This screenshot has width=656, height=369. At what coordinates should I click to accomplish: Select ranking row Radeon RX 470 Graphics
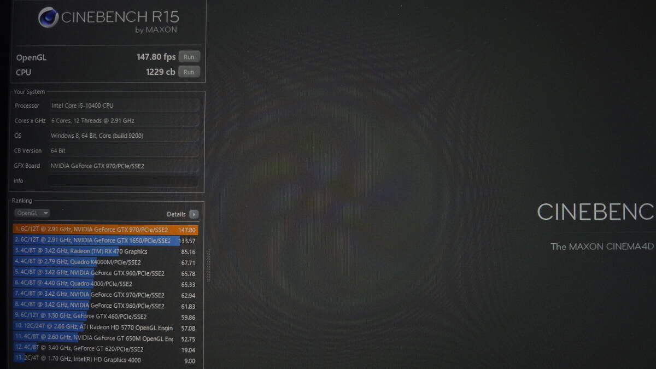[x=106, y=251]
